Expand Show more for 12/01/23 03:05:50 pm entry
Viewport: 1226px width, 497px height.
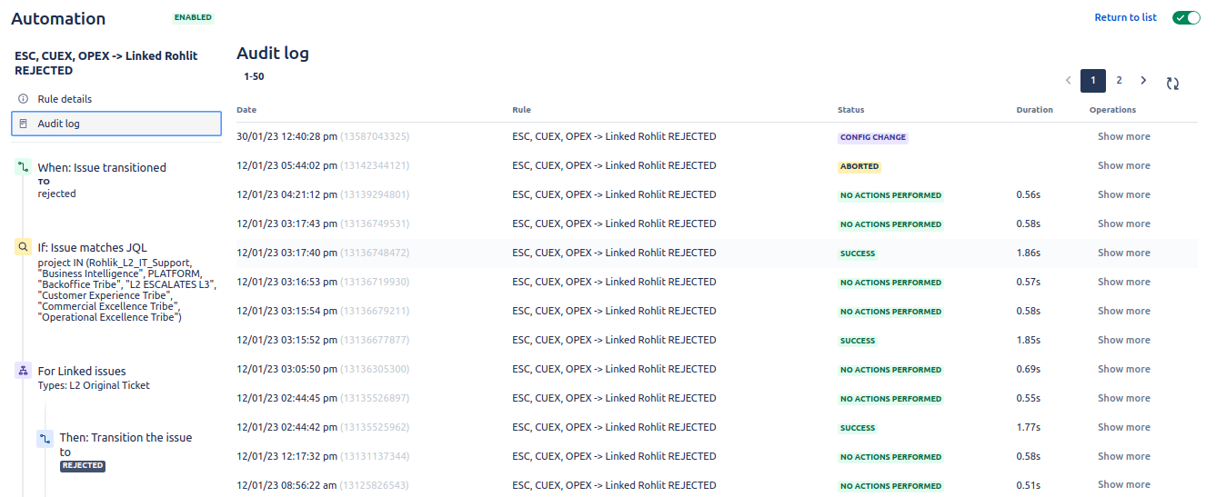coord(1123,369)
